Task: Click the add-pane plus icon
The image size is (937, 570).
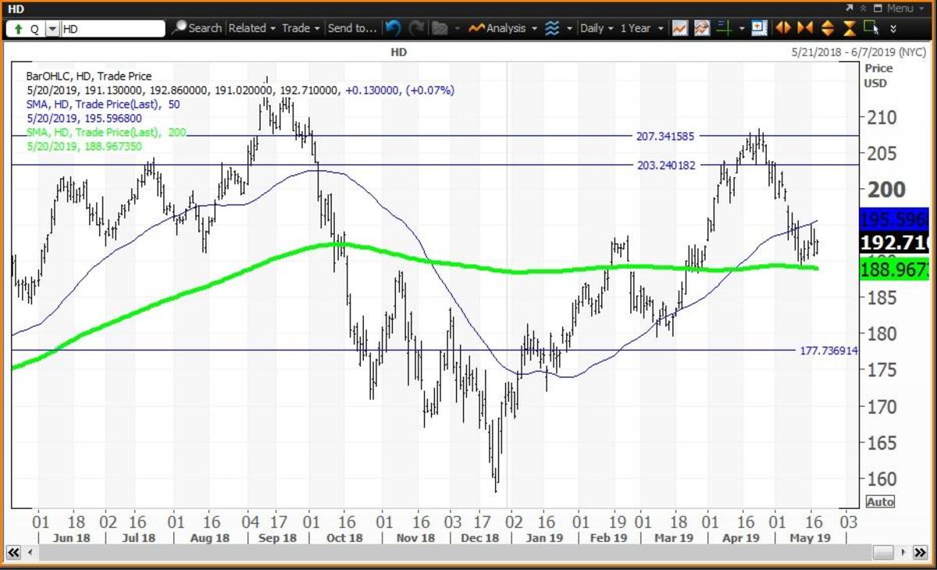Action: pos(758,28)
